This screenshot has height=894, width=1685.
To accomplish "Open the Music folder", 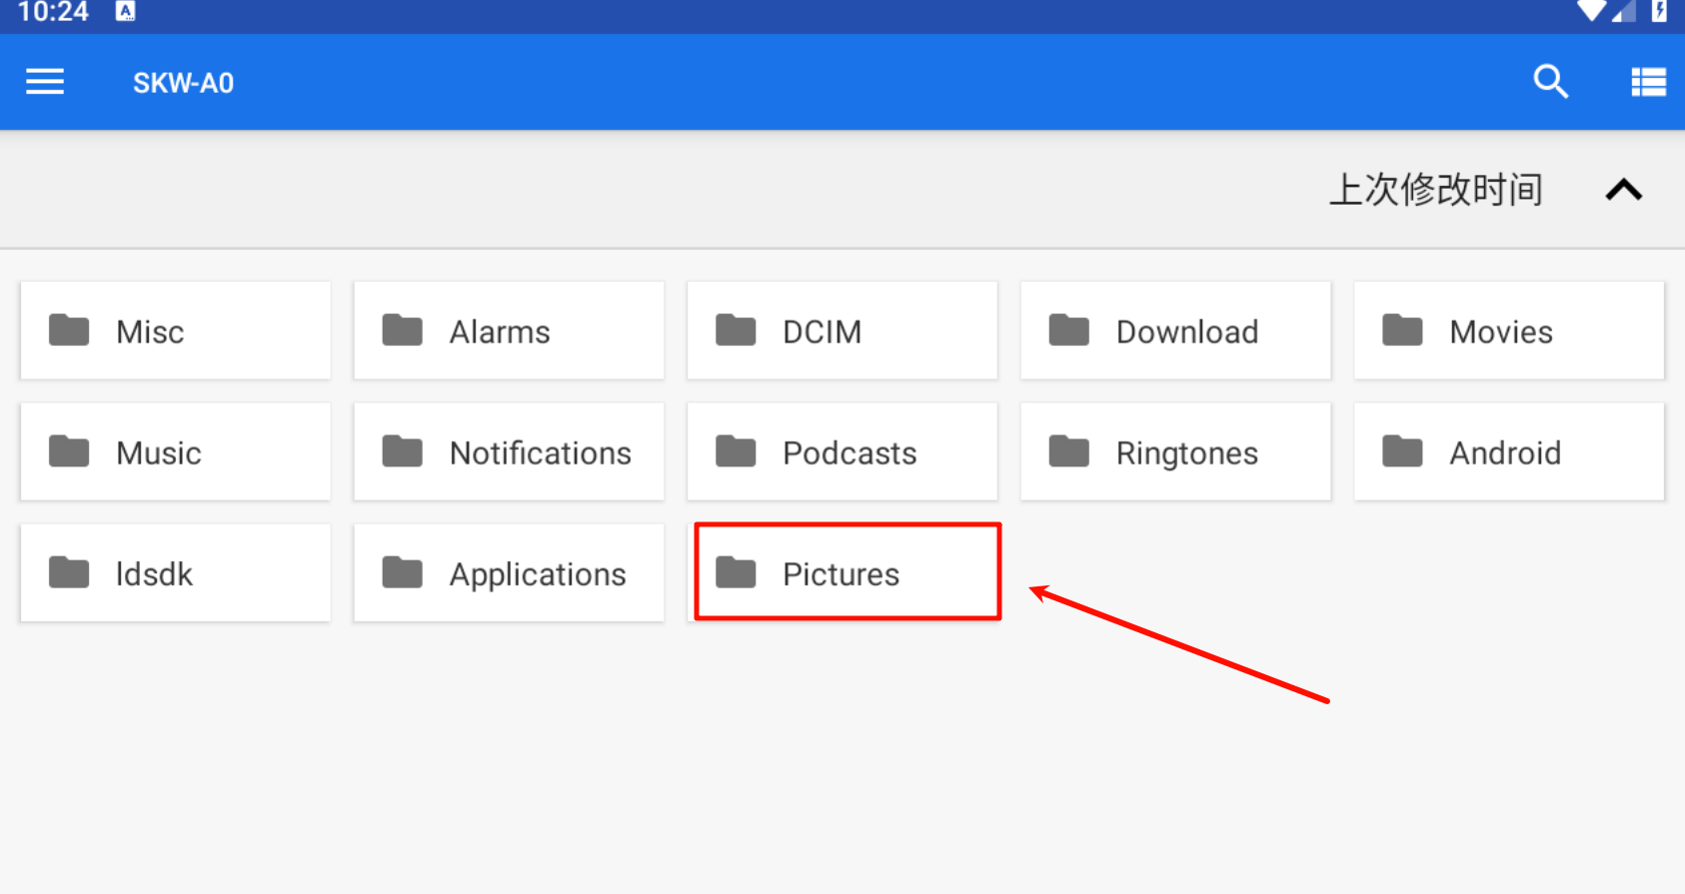I will 175,452.
